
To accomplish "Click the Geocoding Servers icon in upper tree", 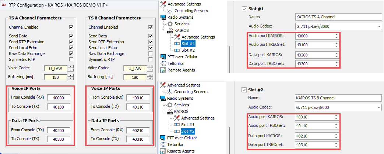I will 170,11.
